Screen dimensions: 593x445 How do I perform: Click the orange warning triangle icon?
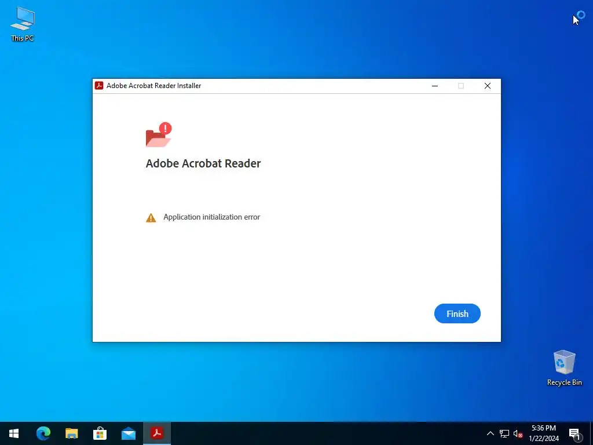coord(151,218)
